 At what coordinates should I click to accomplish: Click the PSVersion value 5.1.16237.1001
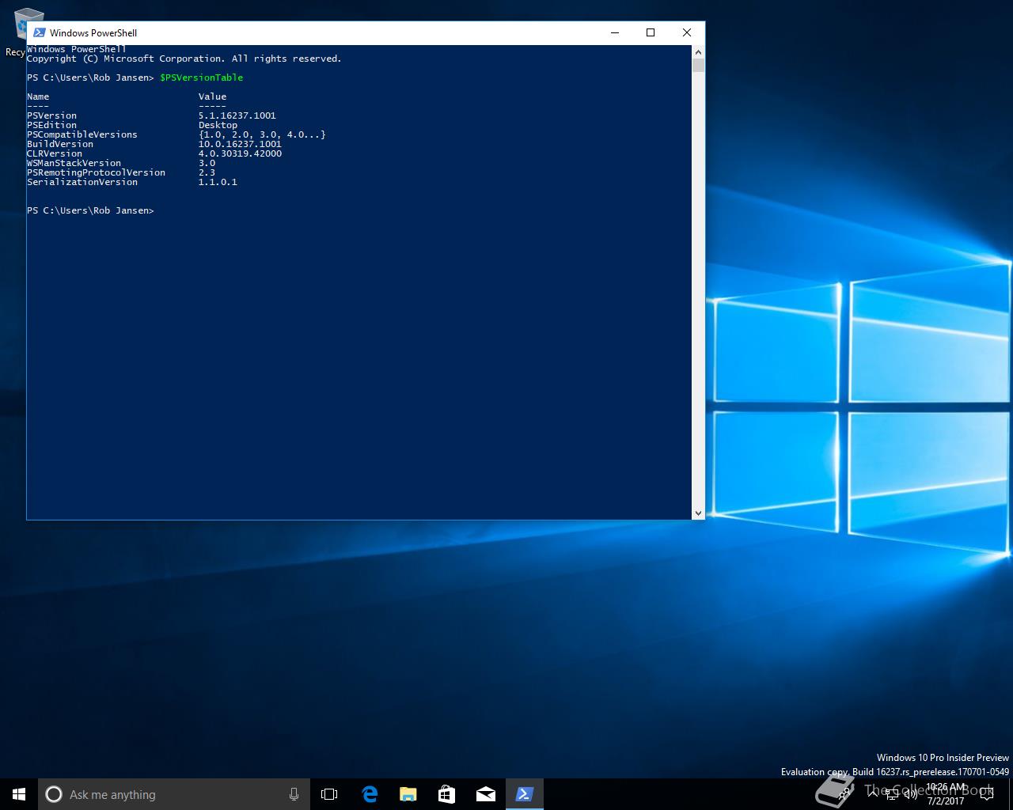(237, 115)
